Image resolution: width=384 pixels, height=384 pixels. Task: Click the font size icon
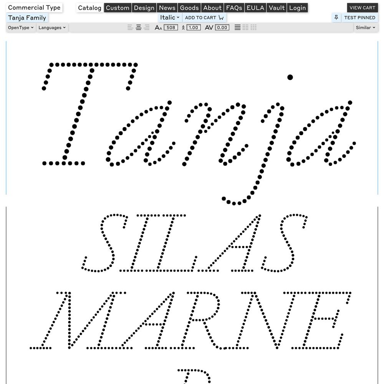158,28
